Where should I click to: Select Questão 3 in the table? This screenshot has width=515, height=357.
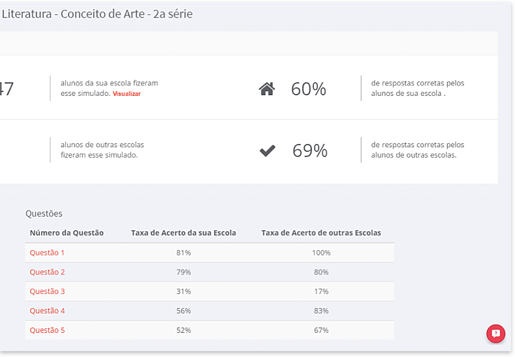coord(47,291)
